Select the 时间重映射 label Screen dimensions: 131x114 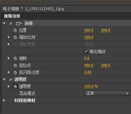25,100
